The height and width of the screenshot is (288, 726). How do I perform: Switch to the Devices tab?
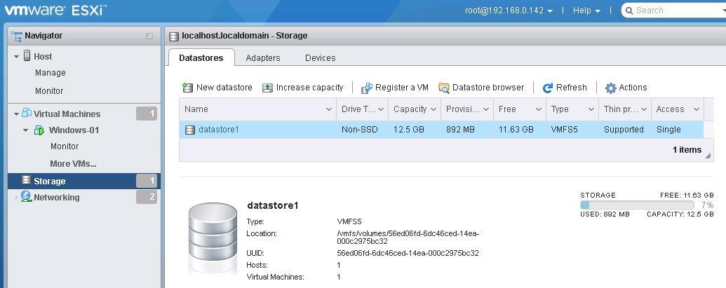[320, 58]
